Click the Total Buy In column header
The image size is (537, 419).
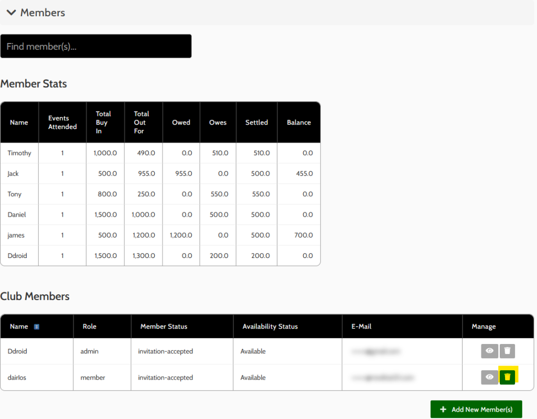pyautogui.click(x=103, y=122)
